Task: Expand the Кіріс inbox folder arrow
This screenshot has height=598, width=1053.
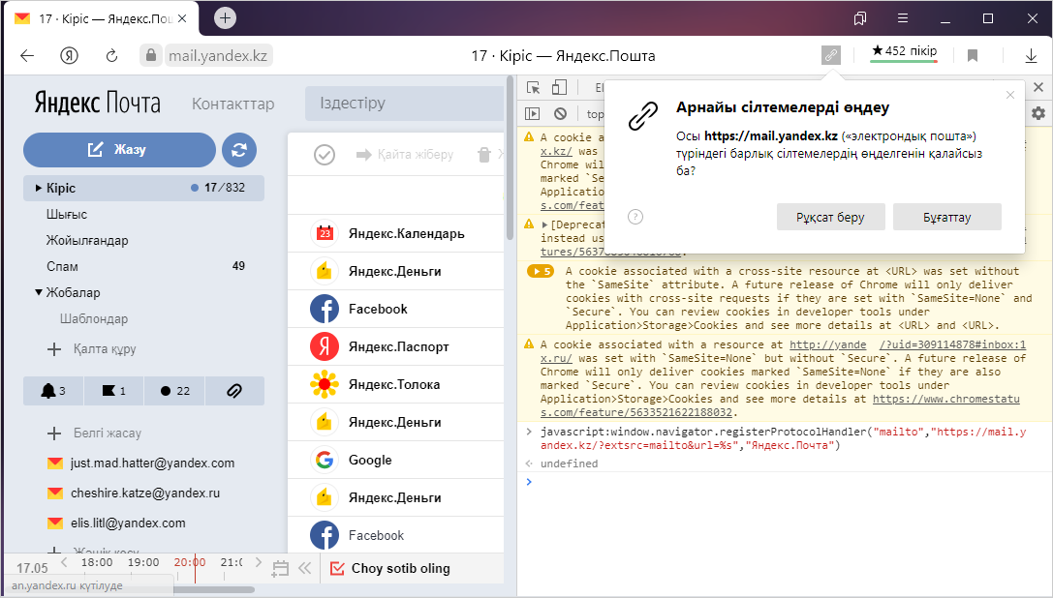Action: tap(39, 188)
